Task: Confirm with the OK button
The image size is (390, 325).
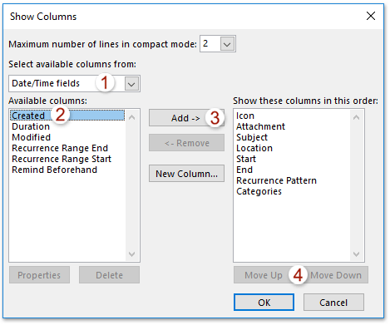Action: 264,303
